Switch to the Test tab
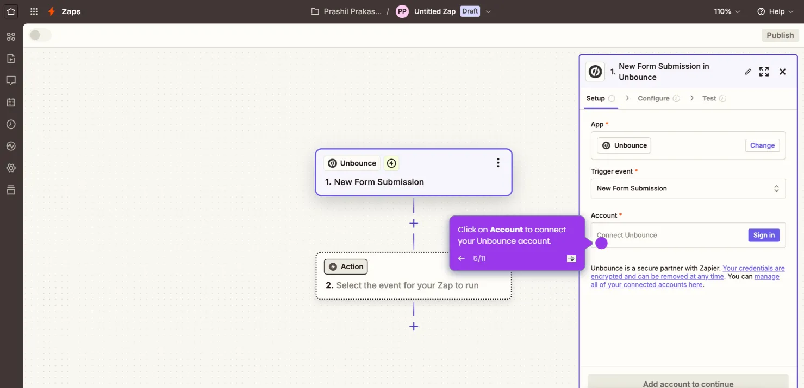The width and height of the screenshot is (804, 388). tap(714, 98)
